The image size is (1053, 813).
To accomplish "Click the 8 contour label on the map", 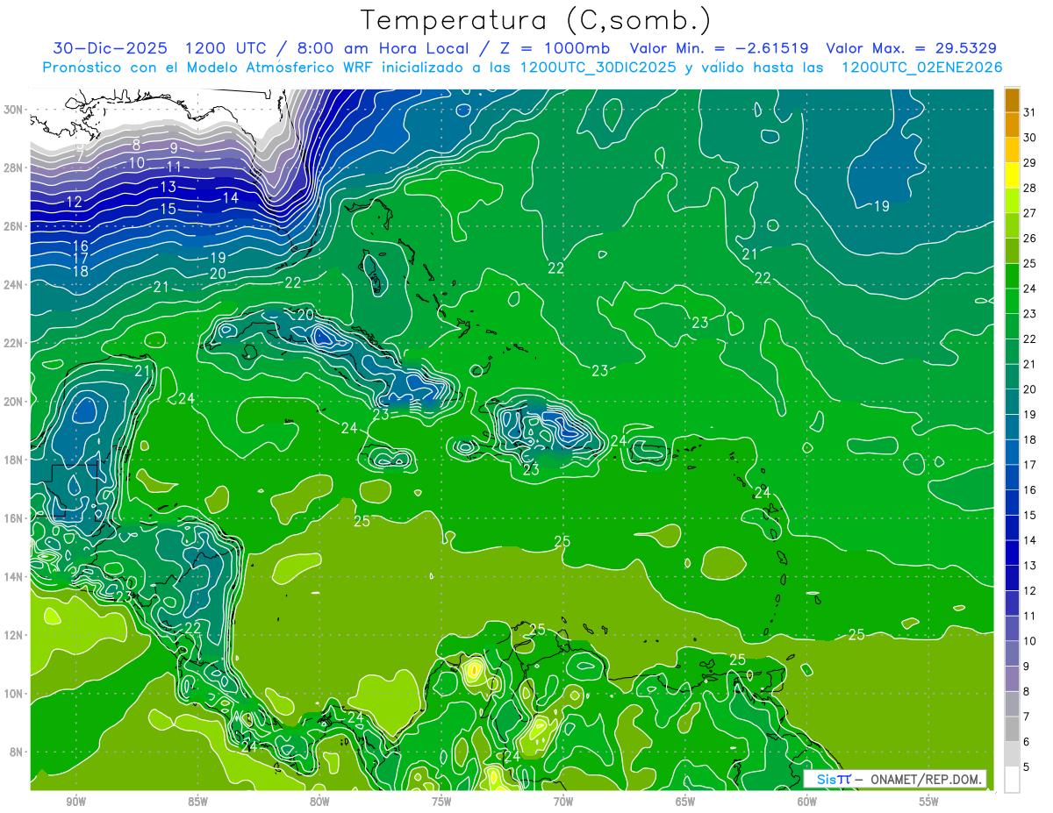I will (x=136, y=146).
